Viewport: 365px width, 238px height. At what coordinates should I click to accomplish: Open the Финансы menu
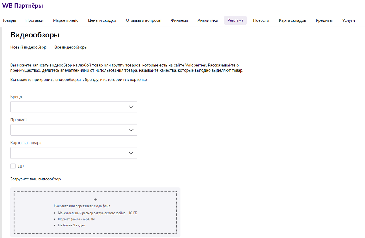(179, 20)
